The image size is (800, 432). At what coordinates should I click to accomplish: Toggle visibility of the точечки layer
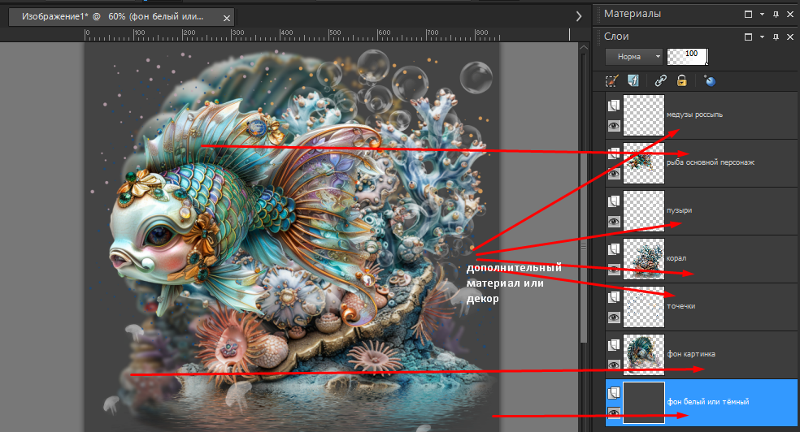point(615,317)
